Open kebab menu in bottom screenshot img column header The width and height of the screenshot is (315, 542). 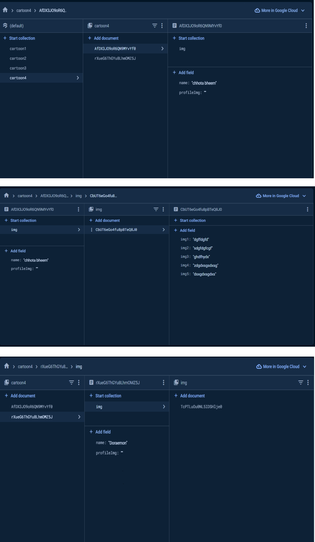tap(308, 383)
